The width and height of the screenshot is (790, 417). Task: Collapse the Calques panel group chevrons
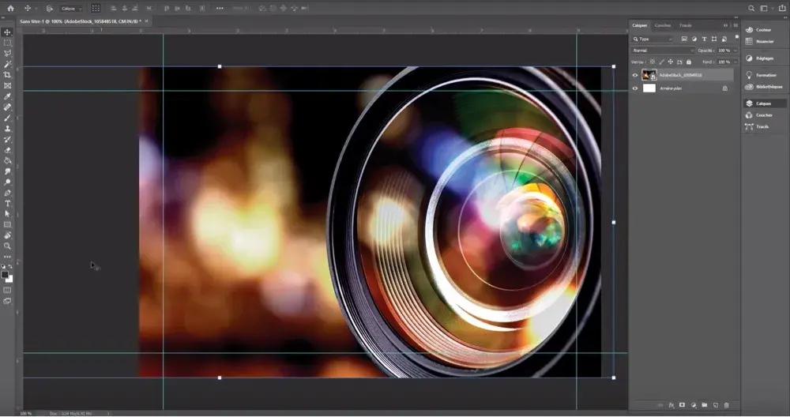pyautogui.click(x=725, y=25)
